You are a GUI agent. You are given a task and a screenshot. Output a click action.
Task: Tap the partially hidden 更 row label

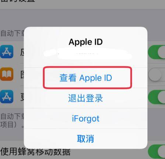[x=22, y=97]
